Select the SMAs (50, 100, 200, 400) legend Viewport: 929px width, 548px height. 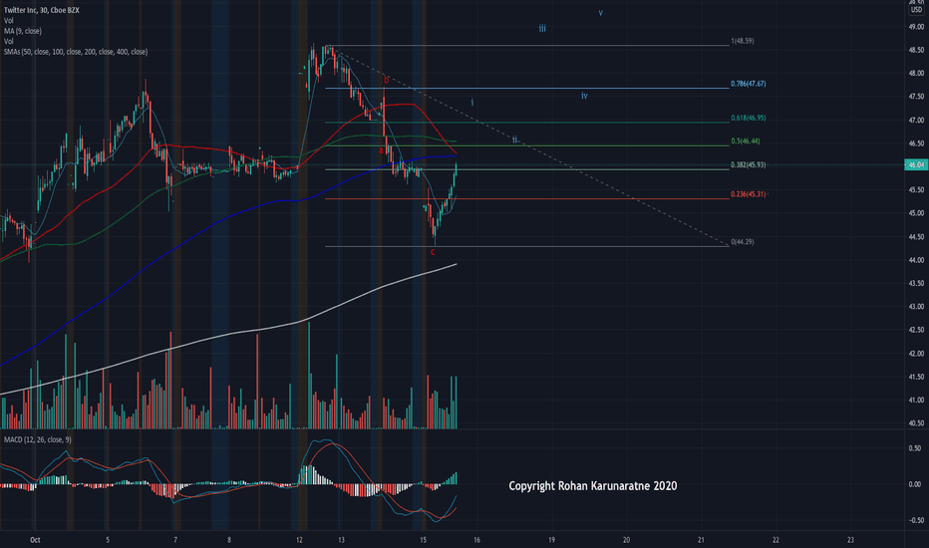point(76,52)
